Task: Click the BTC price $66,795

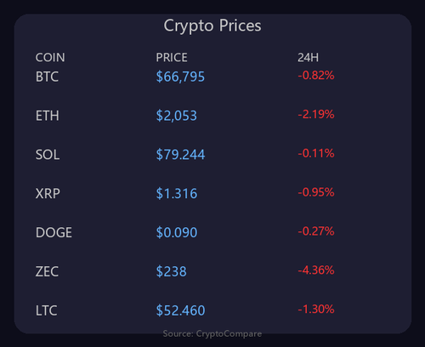Action: tap(180, 77)
